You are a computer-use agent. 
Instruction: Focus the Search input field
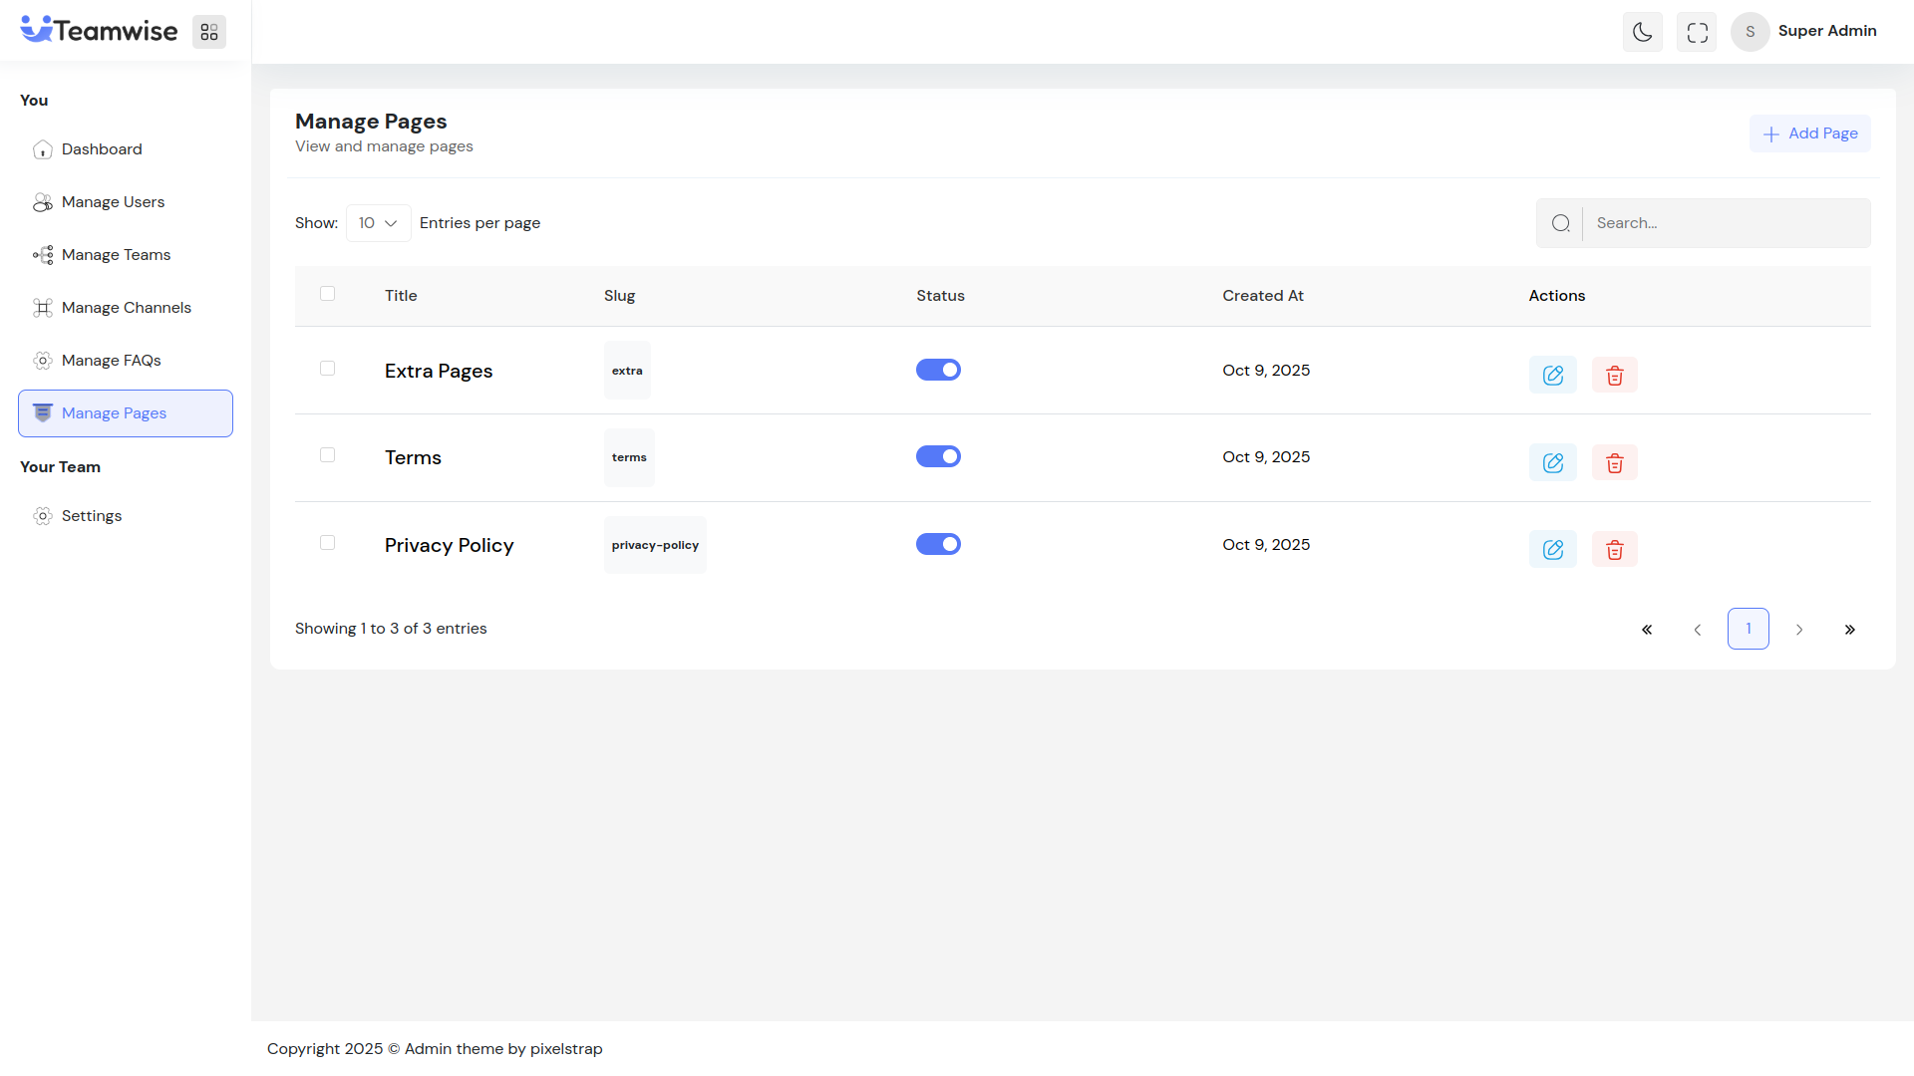1725,223
